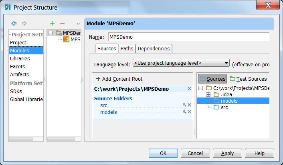283x165 pixels.
Task: Toggle Sources marking for selected folder
Action: 212,79
